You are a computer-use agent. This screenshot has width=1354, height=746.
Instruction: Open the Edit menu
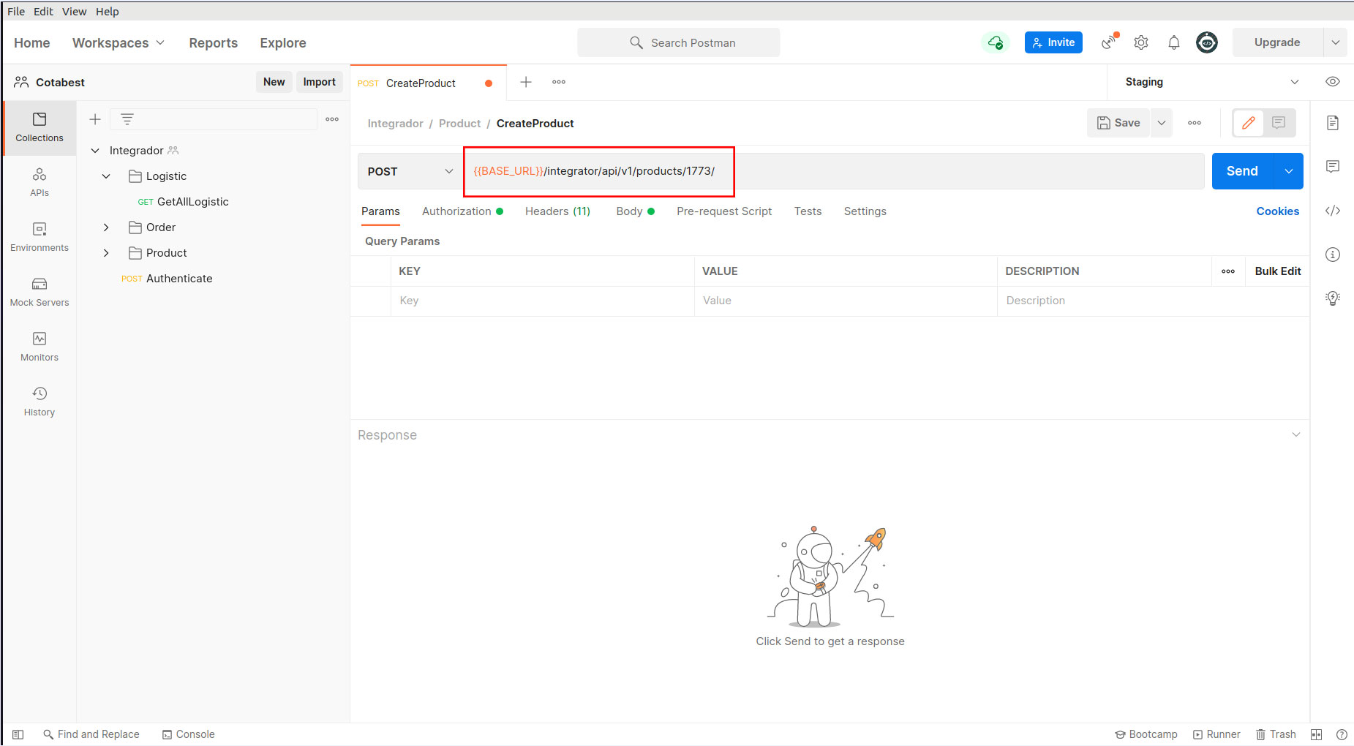(43, 12)
